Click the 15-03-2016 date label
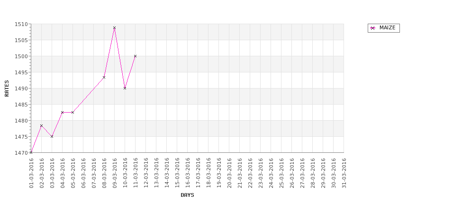 tap(177, 173)
